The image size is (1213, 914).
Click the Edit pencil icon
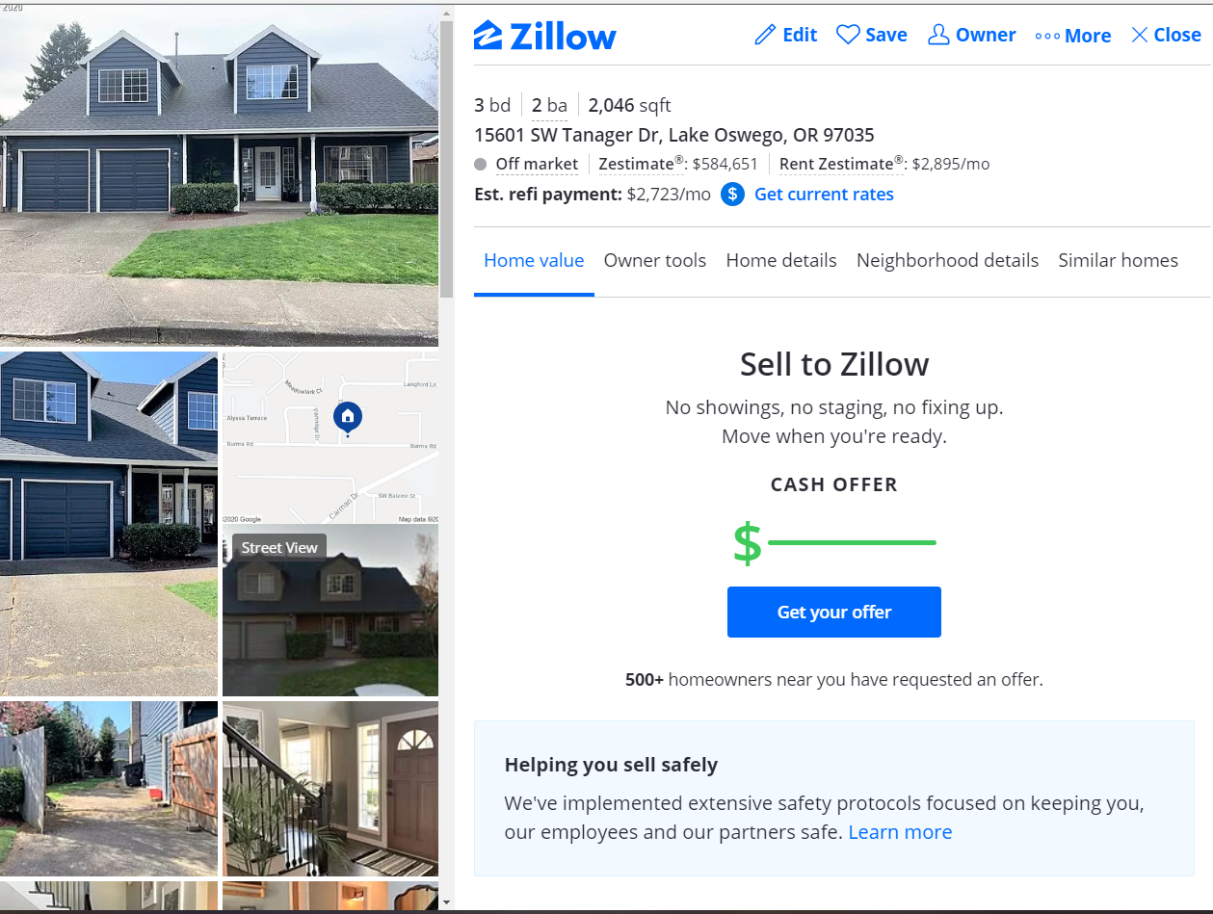765,36
